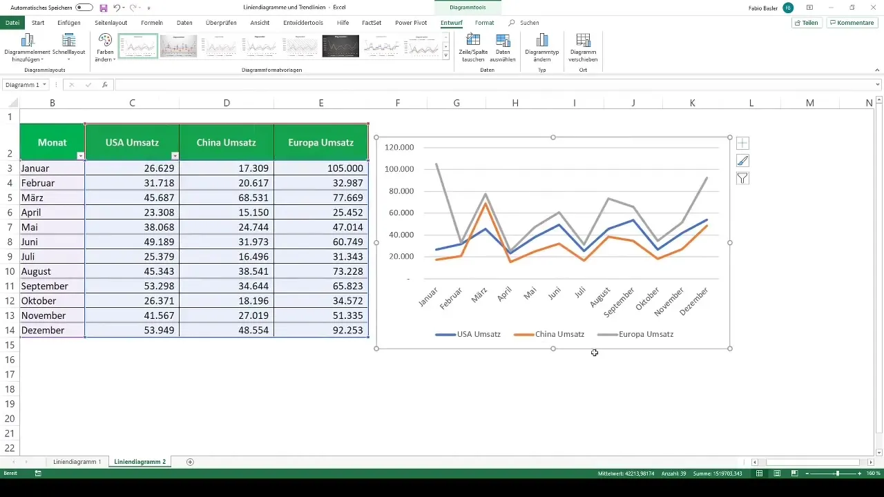Click the macro record icon in status bar
The width and height of the screenshot is (884, 497).
click(x=38, y=474)
